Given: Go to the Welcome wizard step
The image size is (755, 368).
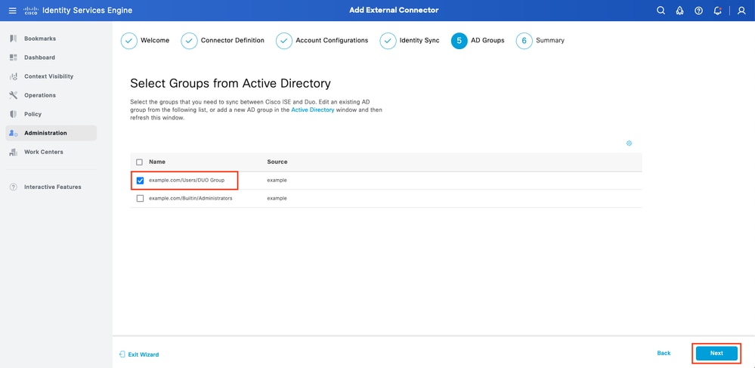Looking at the screenshot, I should 155,41.
